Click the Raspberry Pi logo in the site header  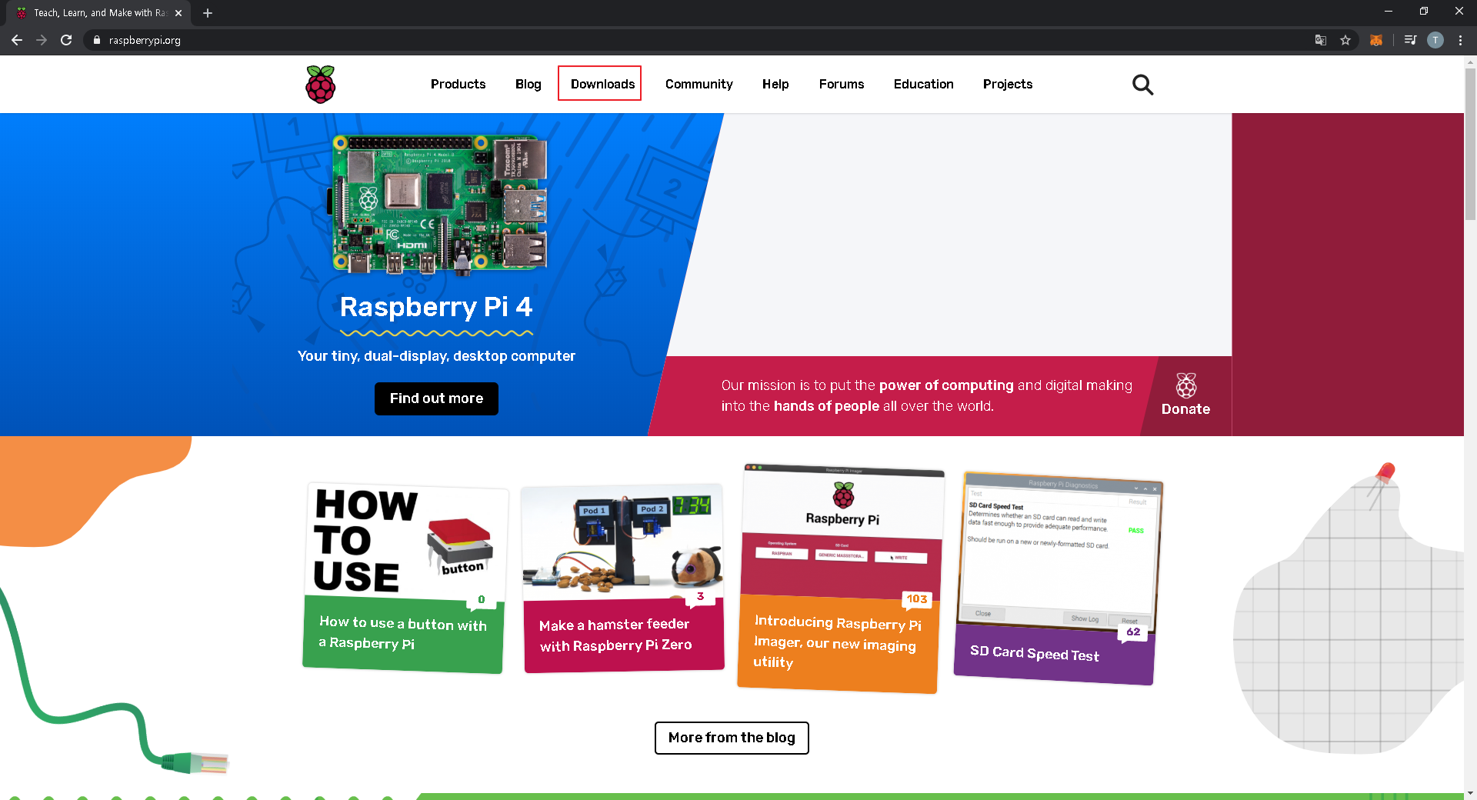[321, 84]
